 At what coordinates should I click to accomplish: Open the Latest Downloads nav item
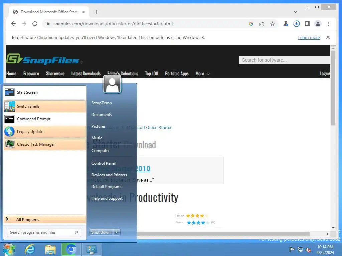(86, 74)
